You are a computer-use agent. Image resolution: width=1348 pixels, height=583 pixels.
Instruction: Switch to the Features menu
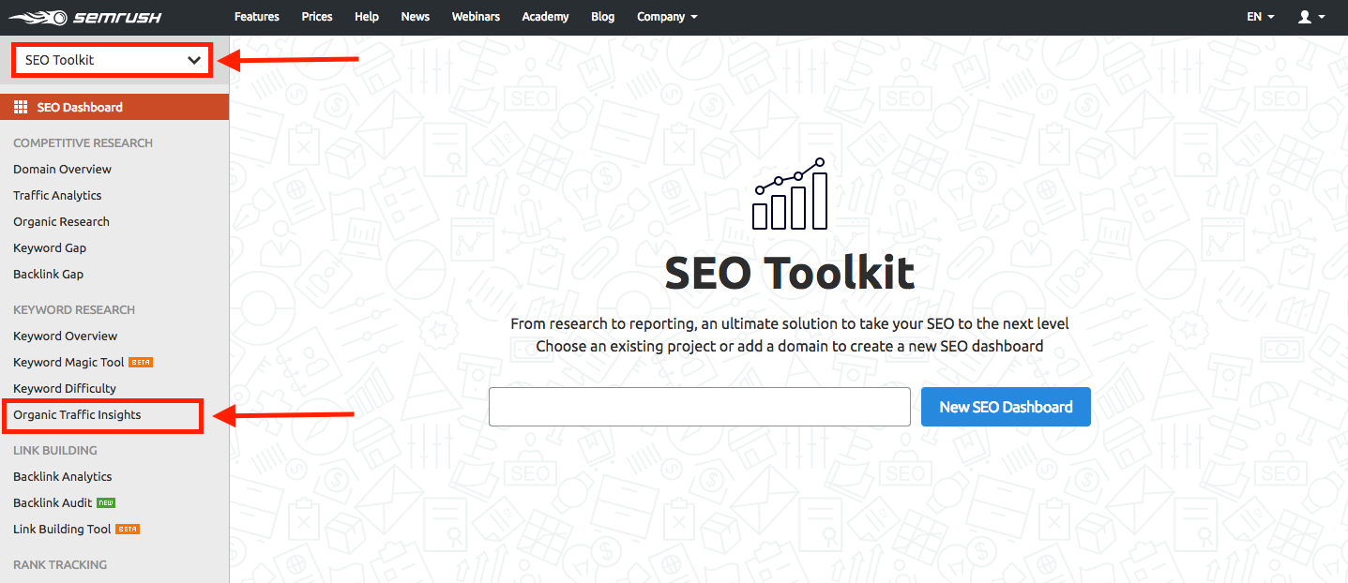coord(256,16)
